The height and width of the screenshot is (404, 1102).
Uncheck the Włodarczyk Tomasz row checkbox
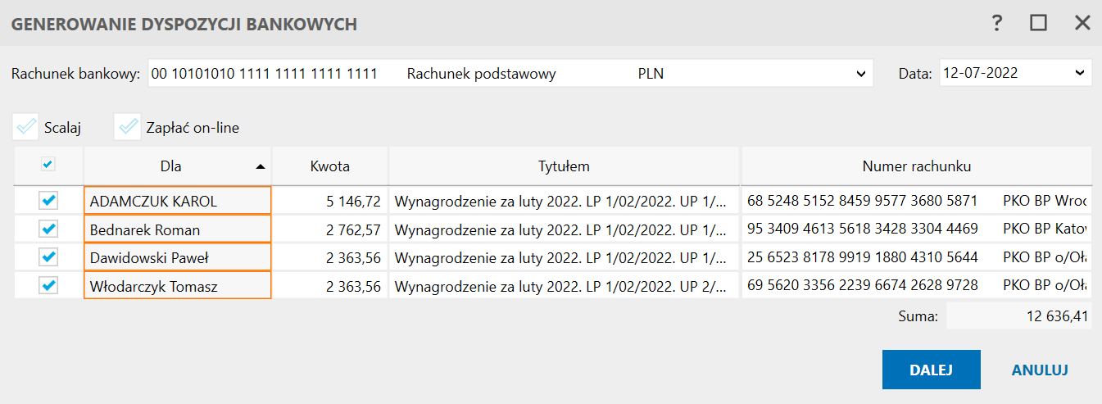pos(48,285)
